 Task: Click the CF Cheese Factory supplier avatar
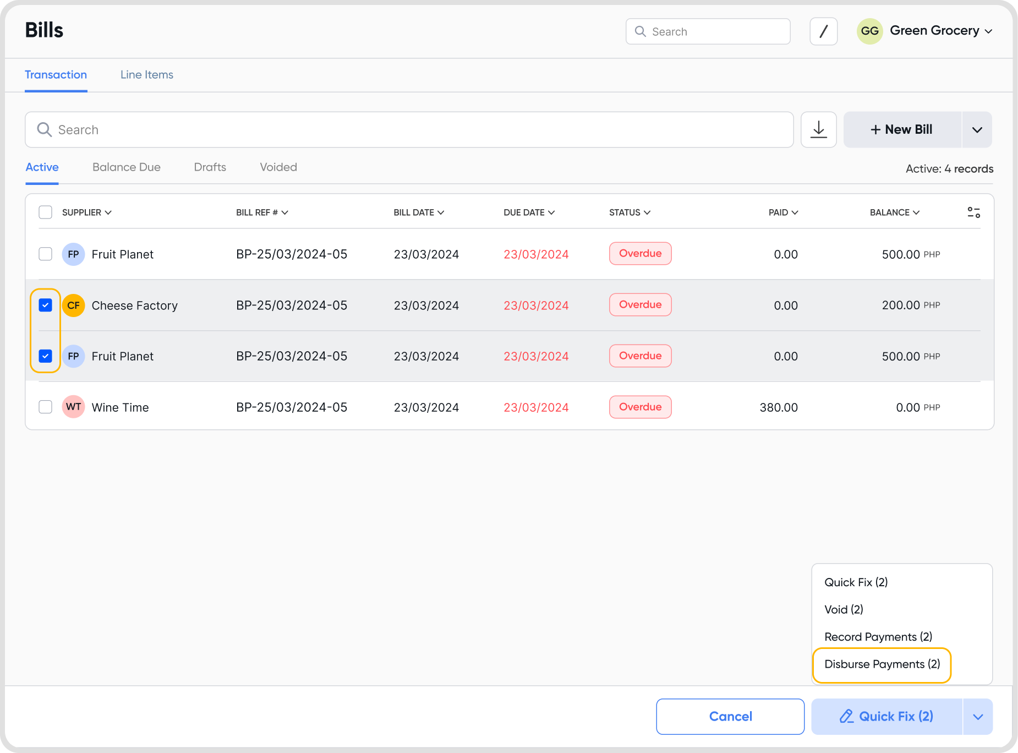(73, 305)
